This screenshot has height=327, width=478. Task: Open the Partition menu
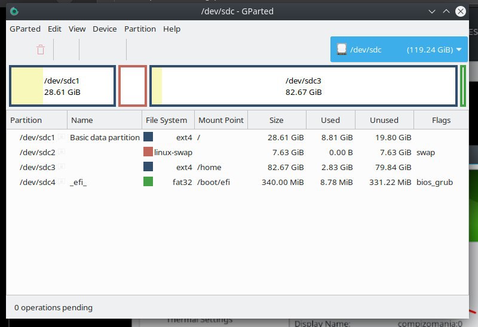140,29
